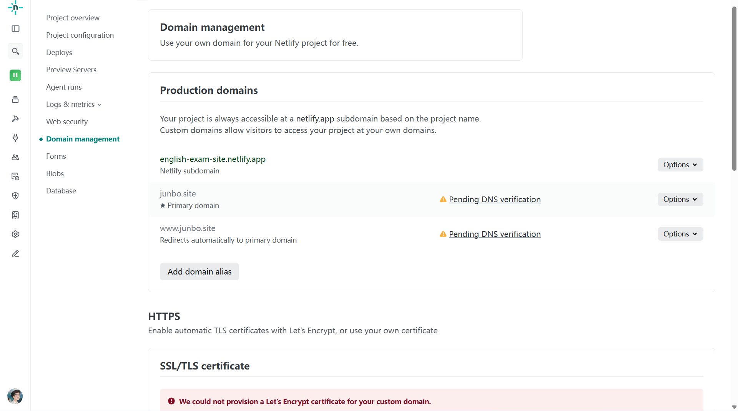Image resolution: width=738 pixels, height=411 pixels.
Task: Click the hammer builds icon
Action: point(15,119)
